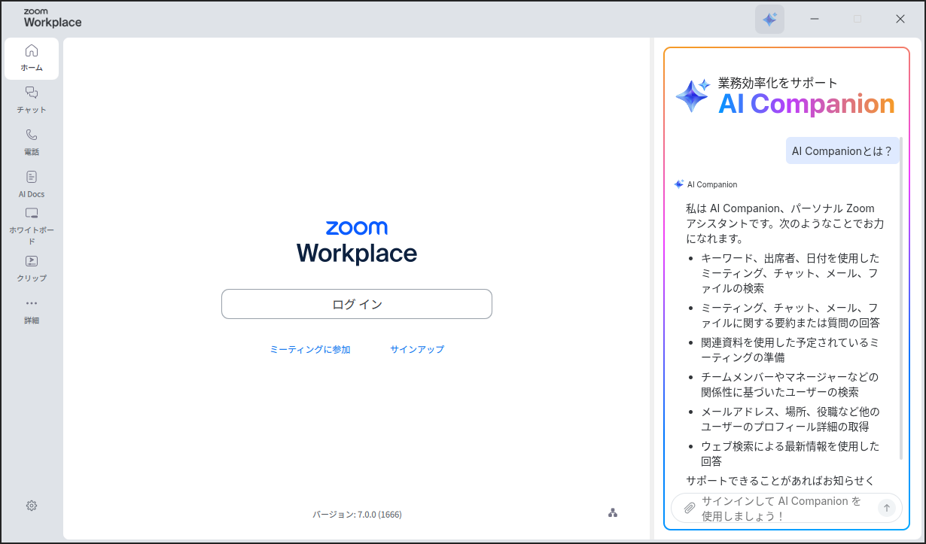Expand the 詳細 (More) sidebar menu
This screenshot has height=544, width=926.
(32, 310)
